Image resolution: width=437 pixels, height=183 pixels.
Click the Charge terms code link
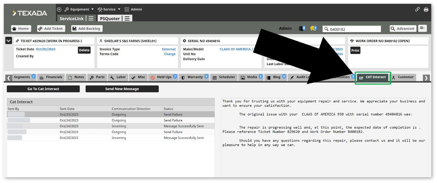pos(170,54)
